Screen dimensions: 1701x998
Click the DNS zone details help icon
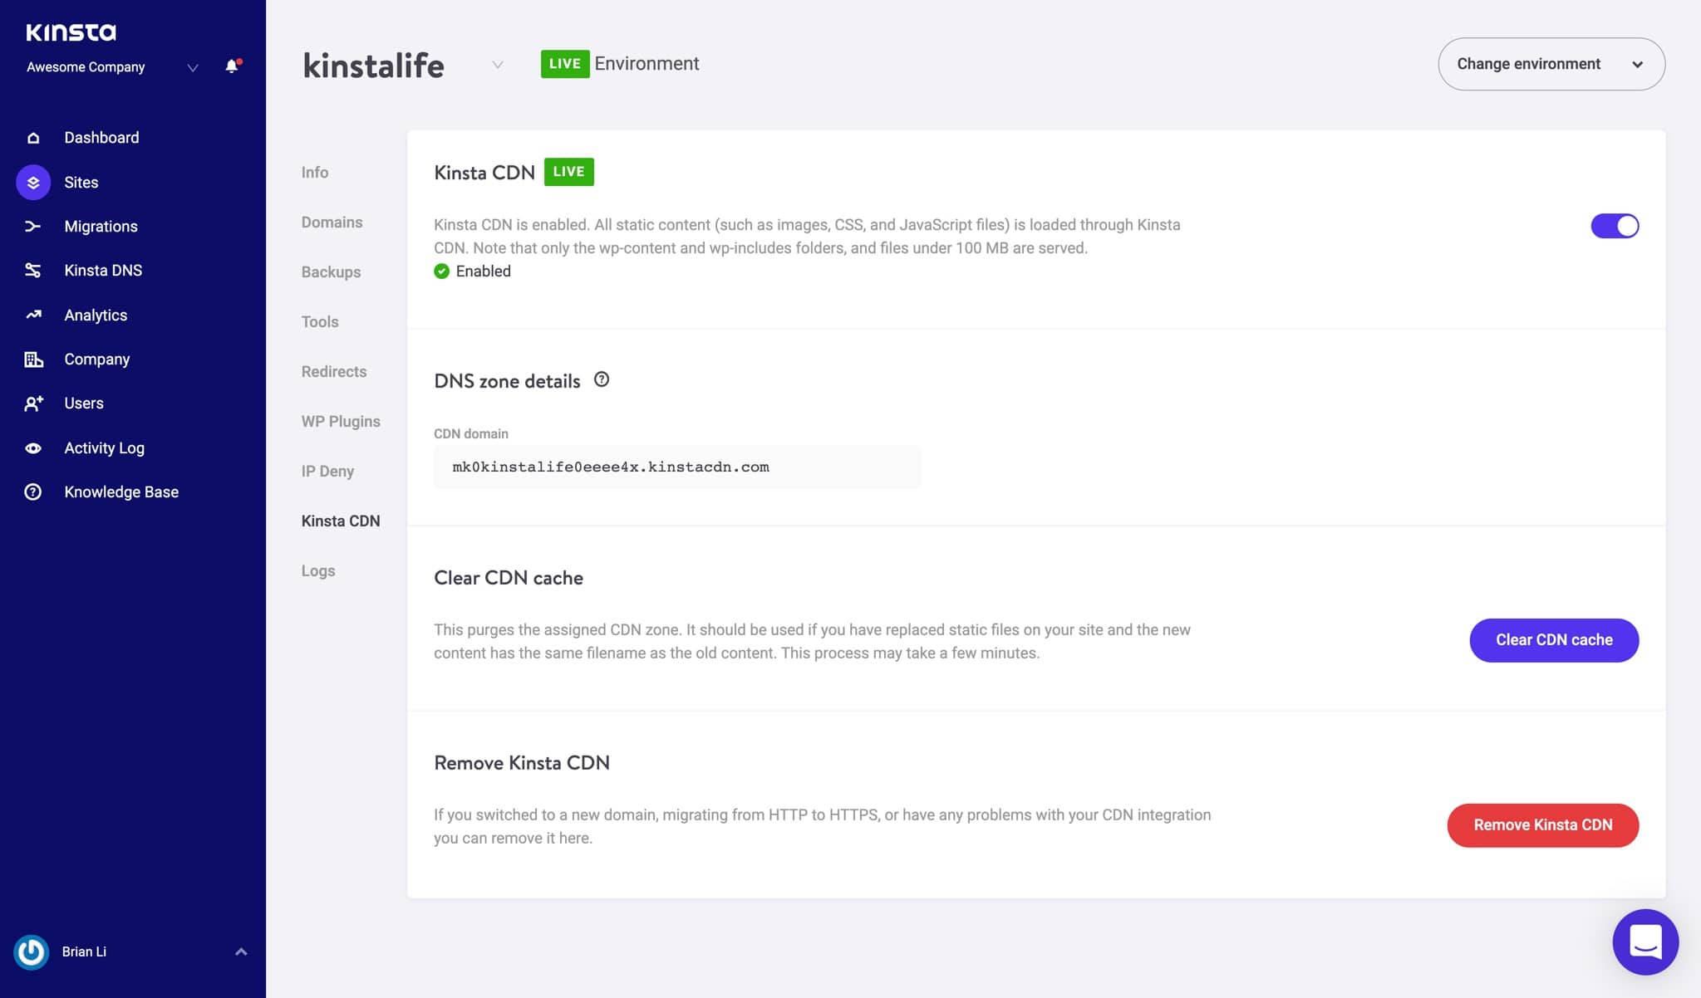pyautogui.click(x=602, y=380)
